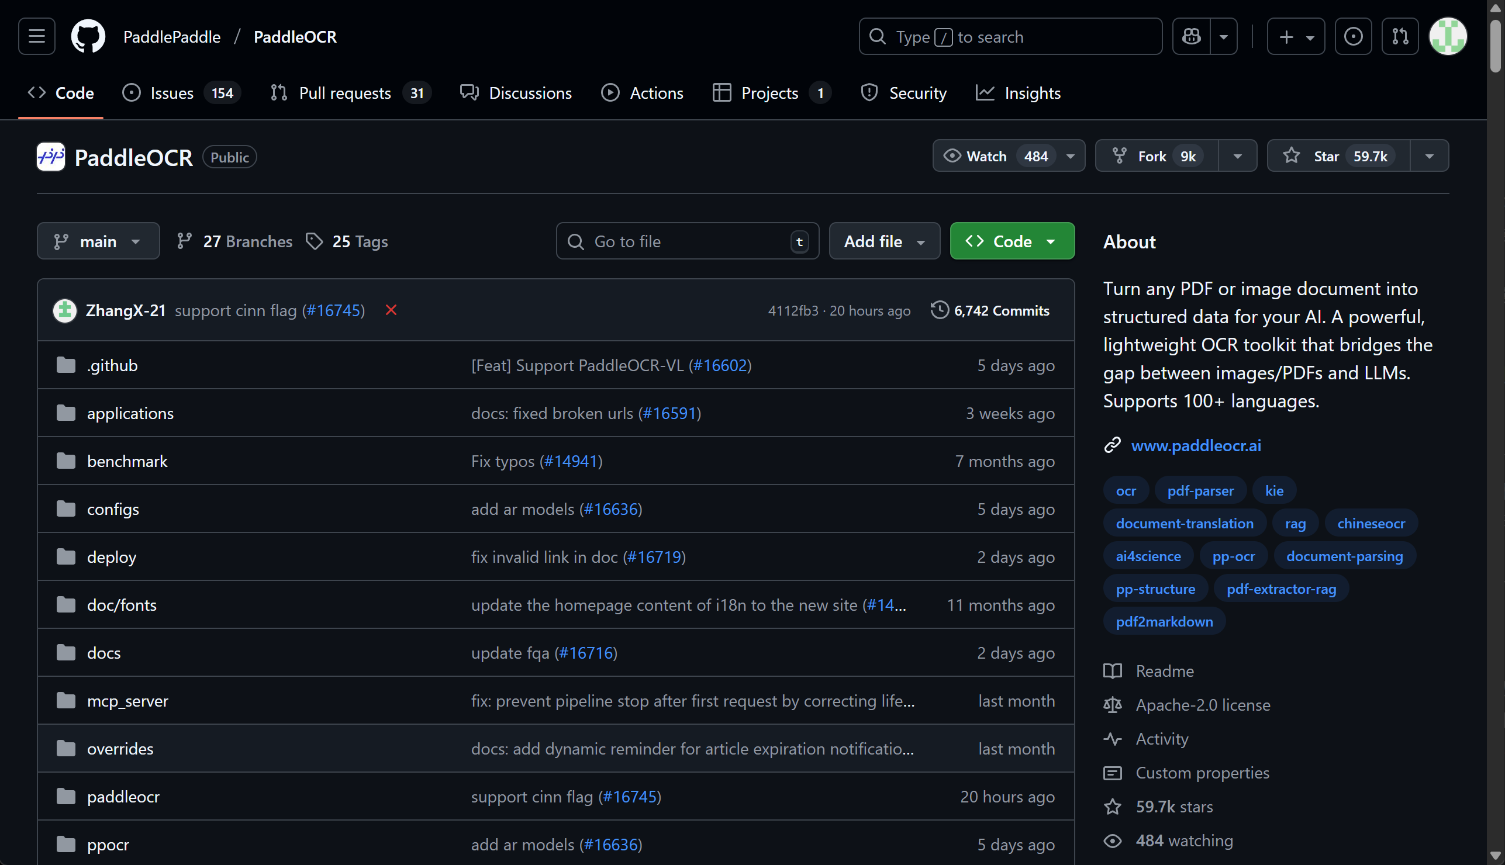
Task: Click the Go to file search field
Action: [x=687, y=241]
